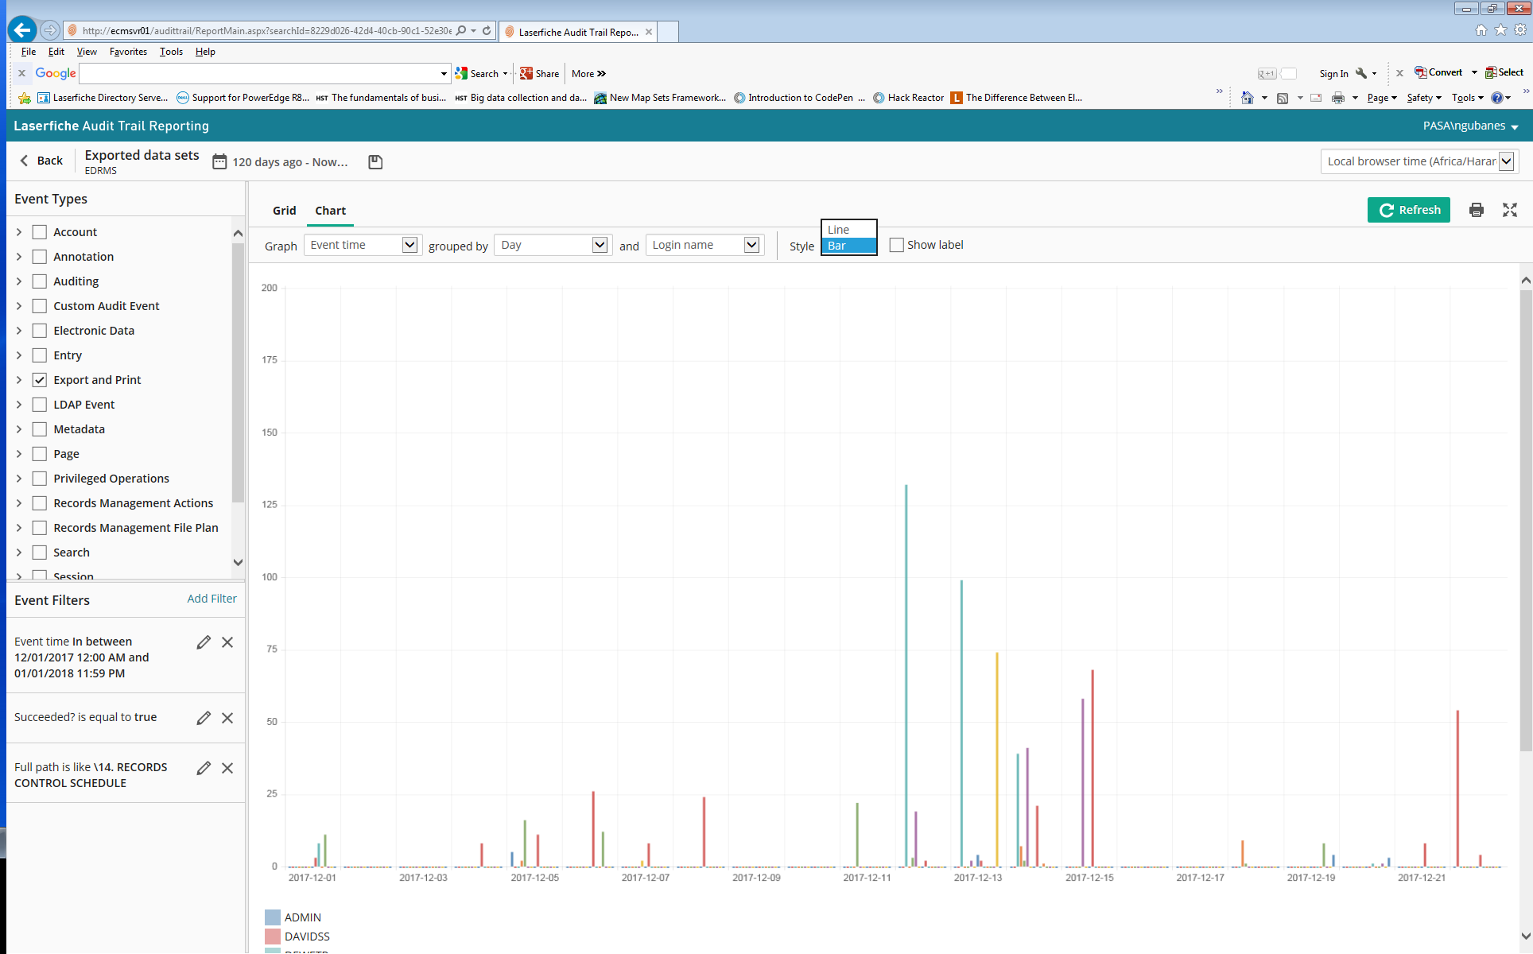
Task: Open the date range calendar icon
Action: click(x=219, y=162)
